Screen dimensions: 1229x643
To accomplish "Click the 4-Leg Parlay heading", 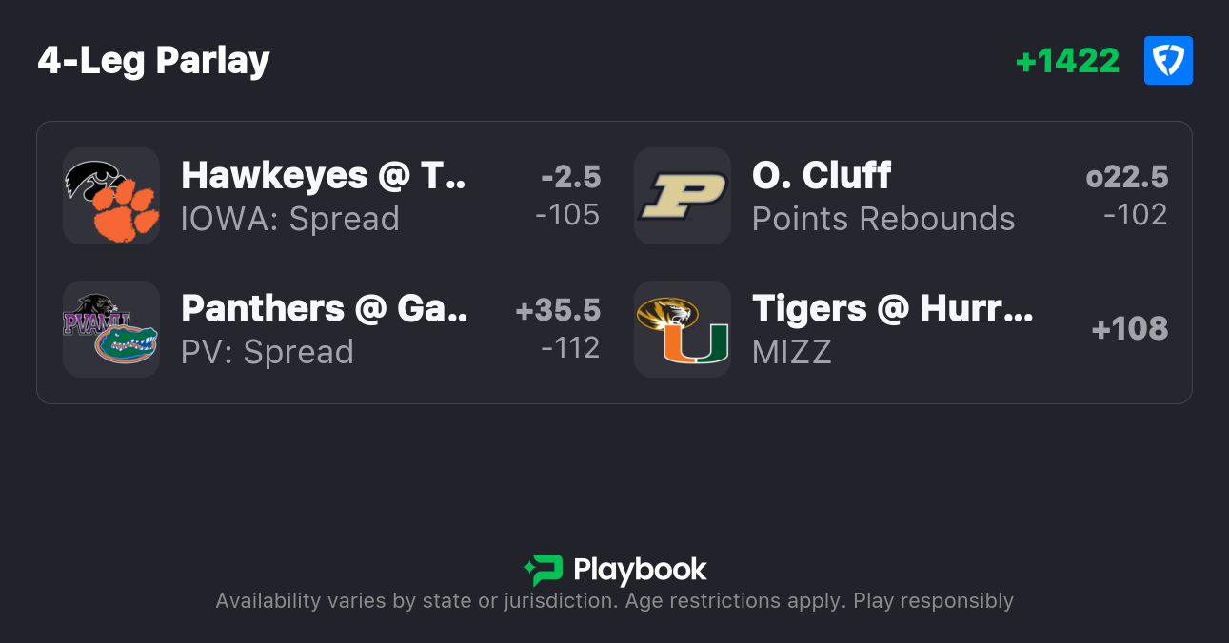I will click(153, 61).
